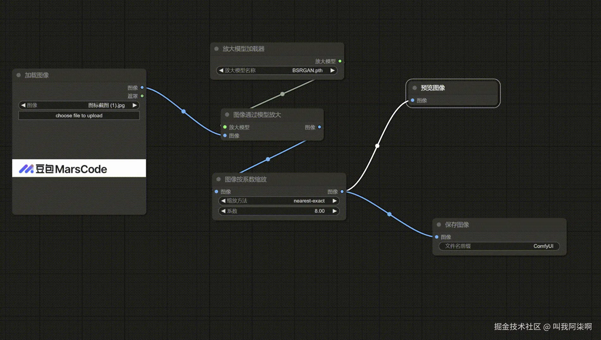Toggle collapse dot on 图像按系数缩放 node
Screen dimensions: 601x340
click(219, 179)
